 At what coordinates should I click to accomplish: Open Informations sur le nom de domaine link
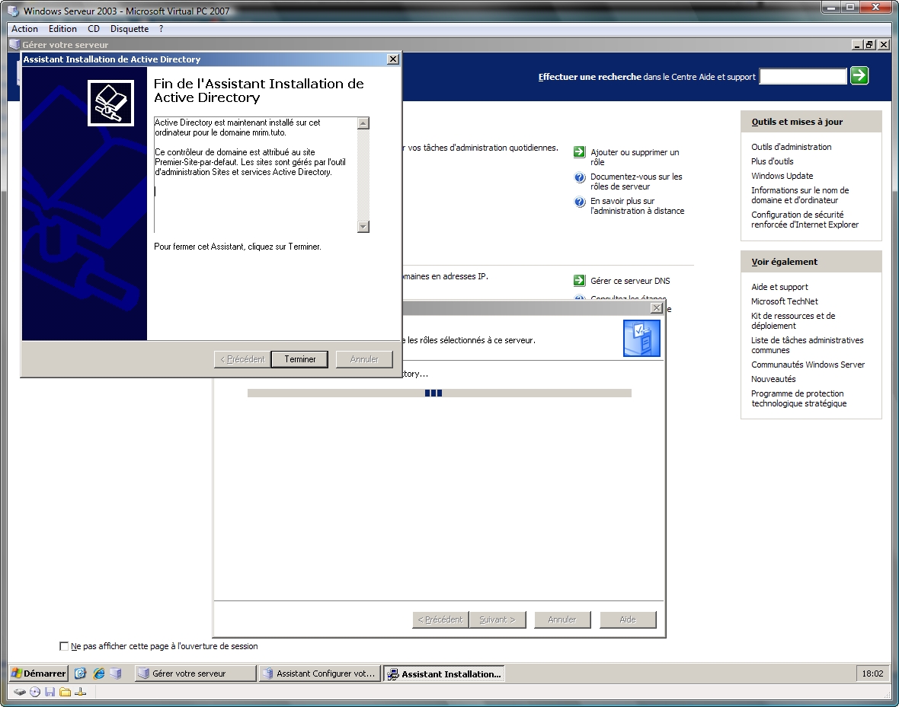[x=800, y=195]
